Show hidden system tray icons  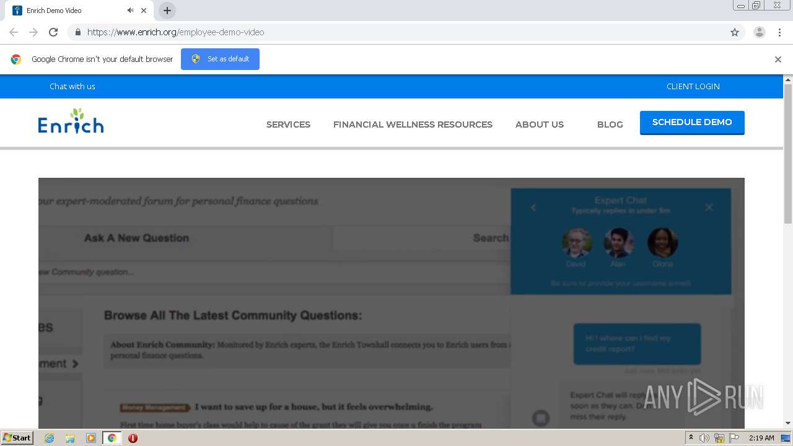tap(691, 438)
